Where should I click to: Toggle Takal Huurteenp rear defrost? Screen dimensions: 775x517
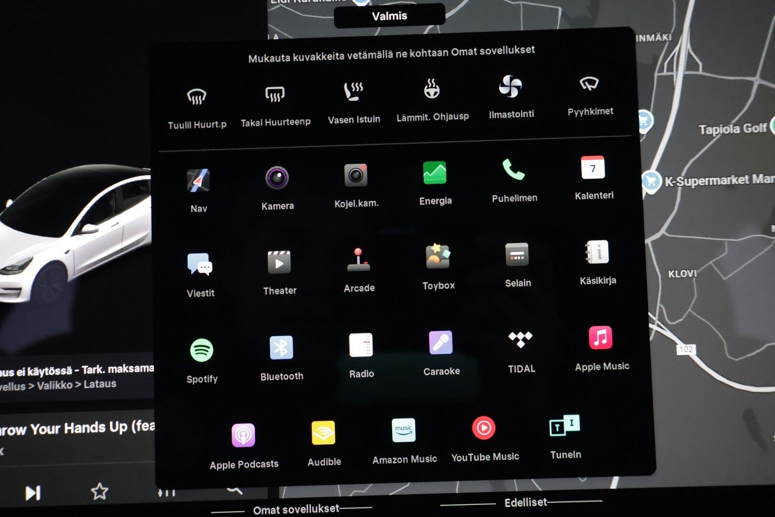click(x=275, y=94)
